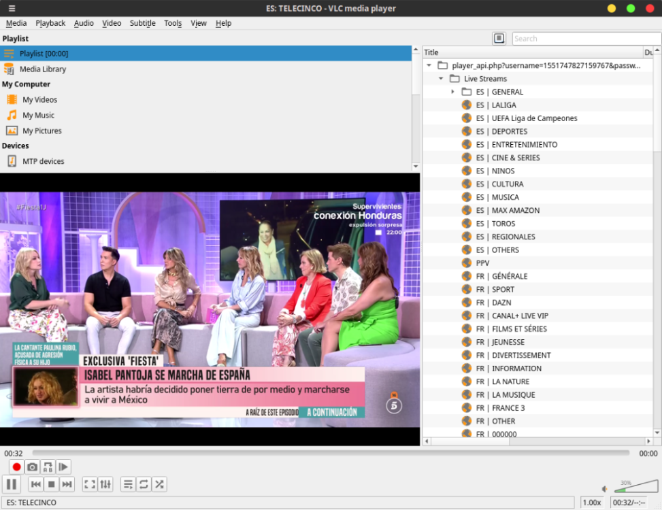Select Playlist [00:00] in sidebar

[205, 54]
